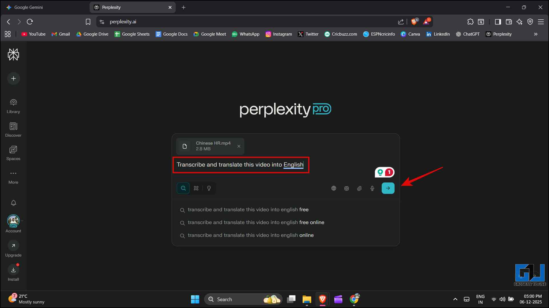Switch to Research mode toggle
549x308 pixels.
click(x=196, y=188)
